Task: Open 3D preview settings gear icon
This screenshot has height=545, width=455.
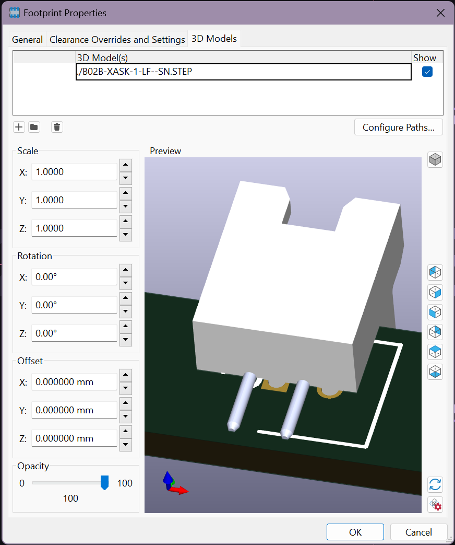Action: point(435,504)
